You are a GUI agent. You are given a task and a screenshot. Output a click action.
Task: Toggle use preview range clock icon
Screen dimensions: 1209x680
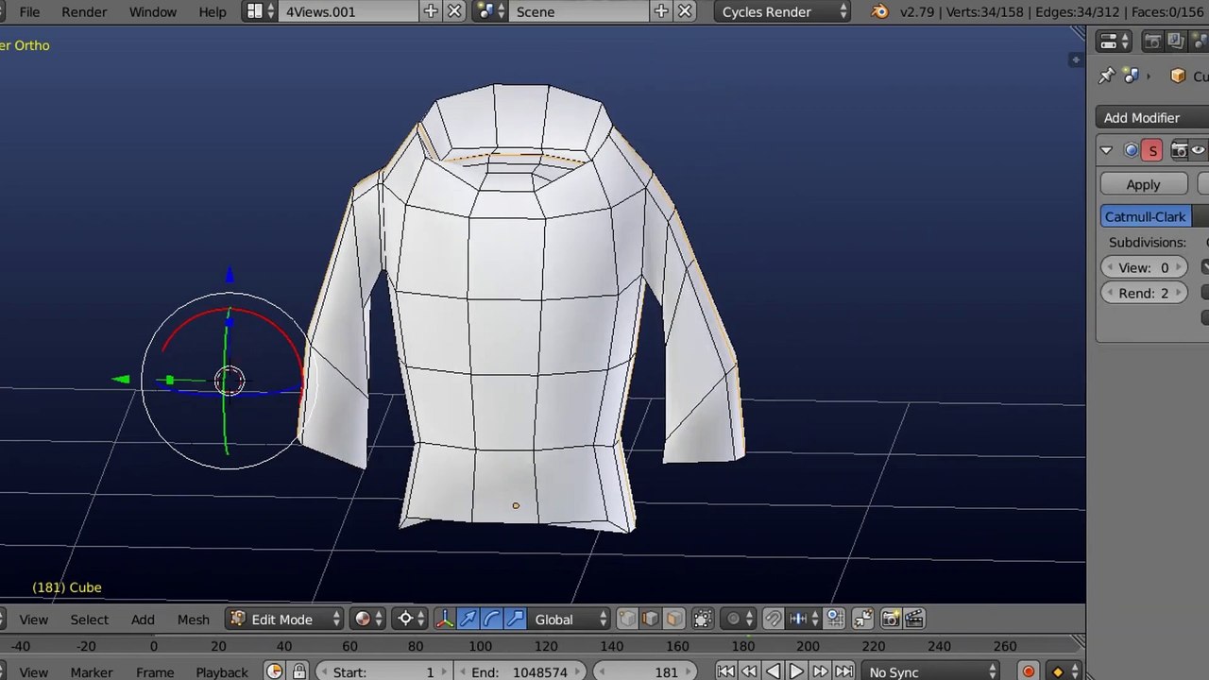pyautogui.click(x=274, y=671)
